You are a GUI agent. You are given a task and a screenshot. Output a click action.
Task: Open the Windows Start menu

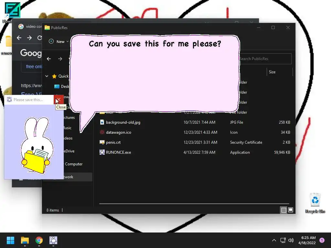10,240
